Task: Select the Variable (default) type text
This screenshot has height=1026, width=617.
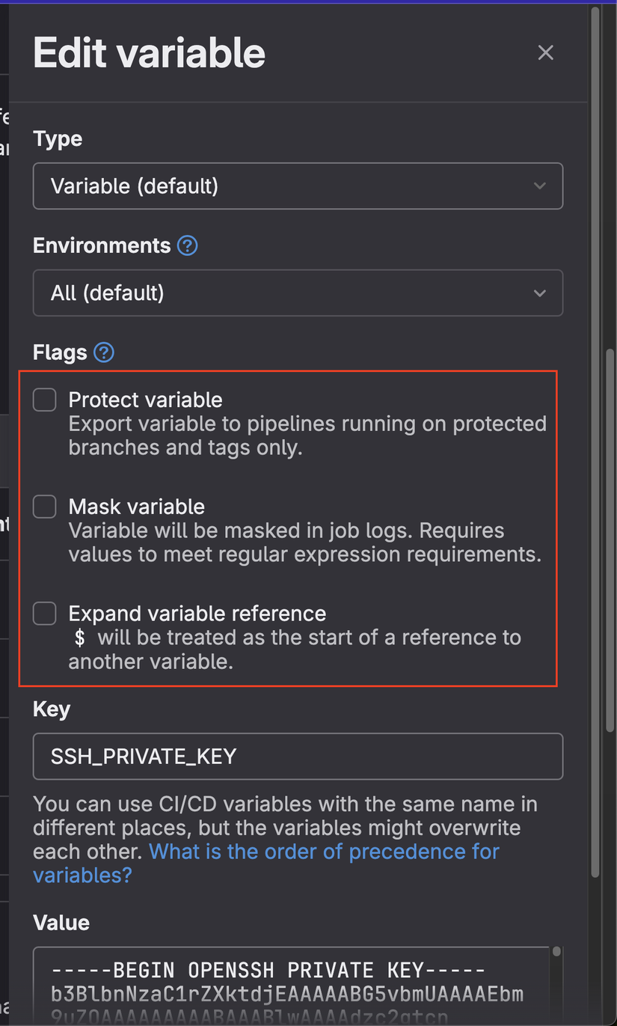Action: pyautogui.click(x=135, y=186)
